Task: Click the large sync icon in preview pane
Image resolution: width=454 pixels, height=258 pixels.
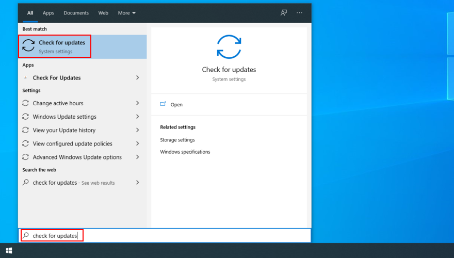Action: click(229, 47)
